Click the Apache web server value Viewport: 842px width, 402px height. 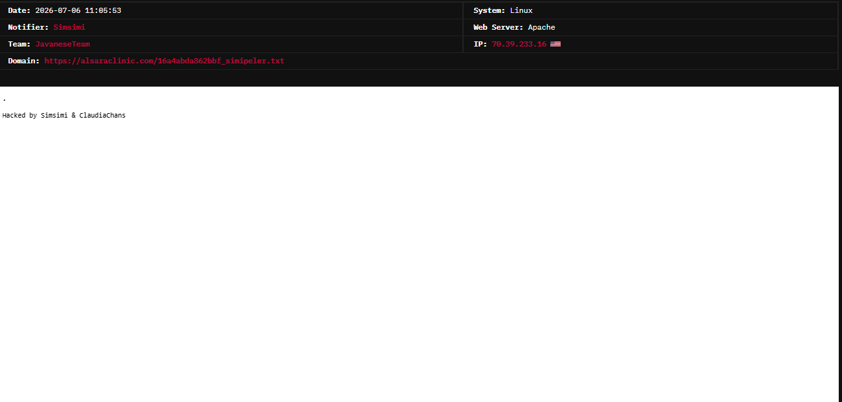point(541,27)
